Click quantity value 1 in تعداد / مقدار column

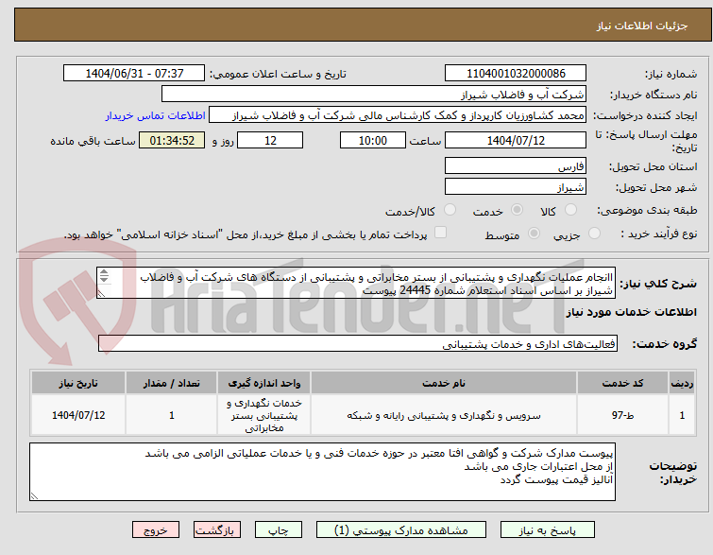tap(172, 415)
